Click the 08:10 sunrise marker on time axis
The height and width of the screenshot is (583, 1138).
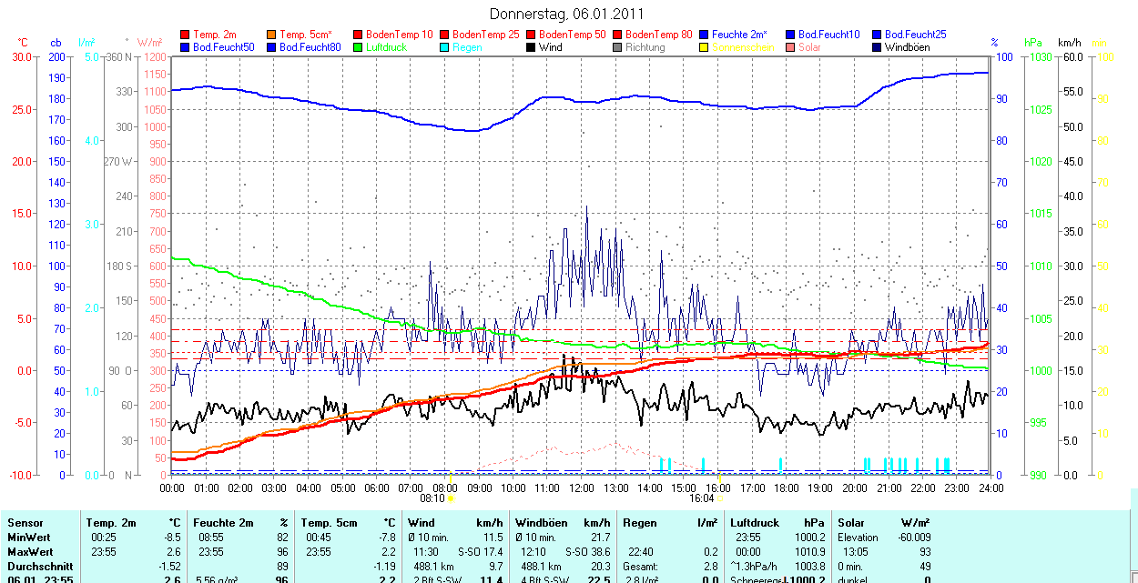432,498
